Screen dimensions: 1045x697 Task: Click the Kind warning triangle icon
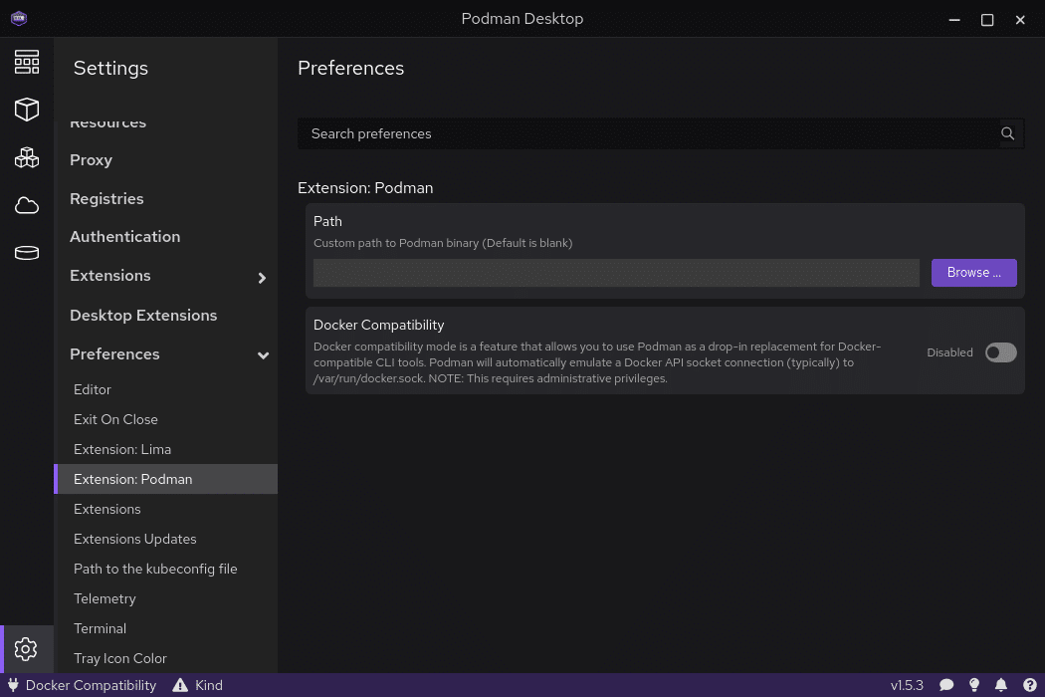click(180, 685)
